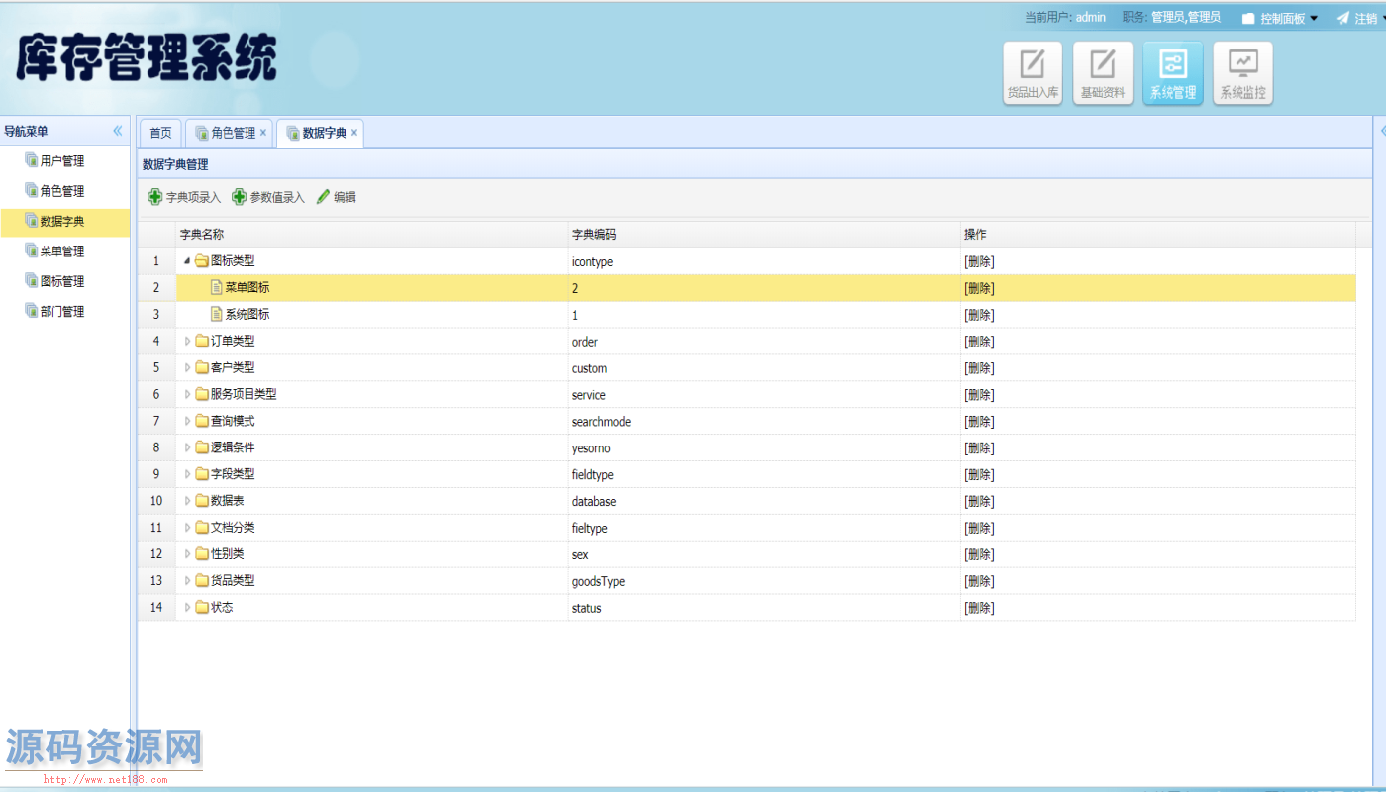
Task: Open the 系统监控 module icon
Action: pyautogui.click(x=1243, y=72)
